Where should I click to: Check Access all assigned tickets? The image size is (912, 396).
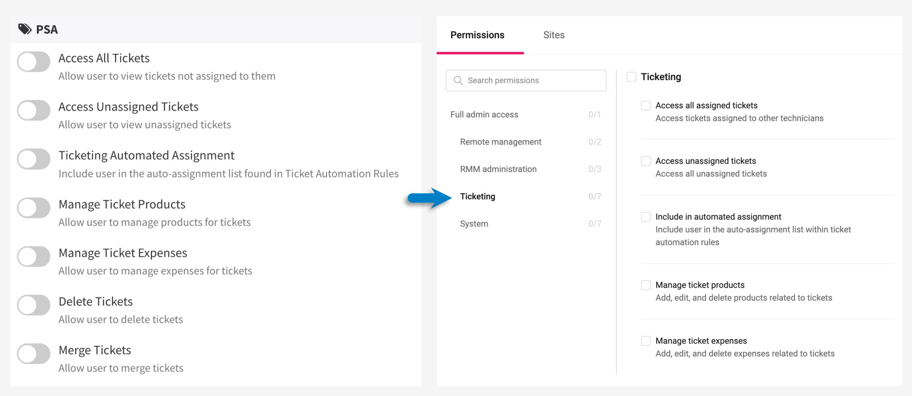pyautogui.click(x=646, y=105)
